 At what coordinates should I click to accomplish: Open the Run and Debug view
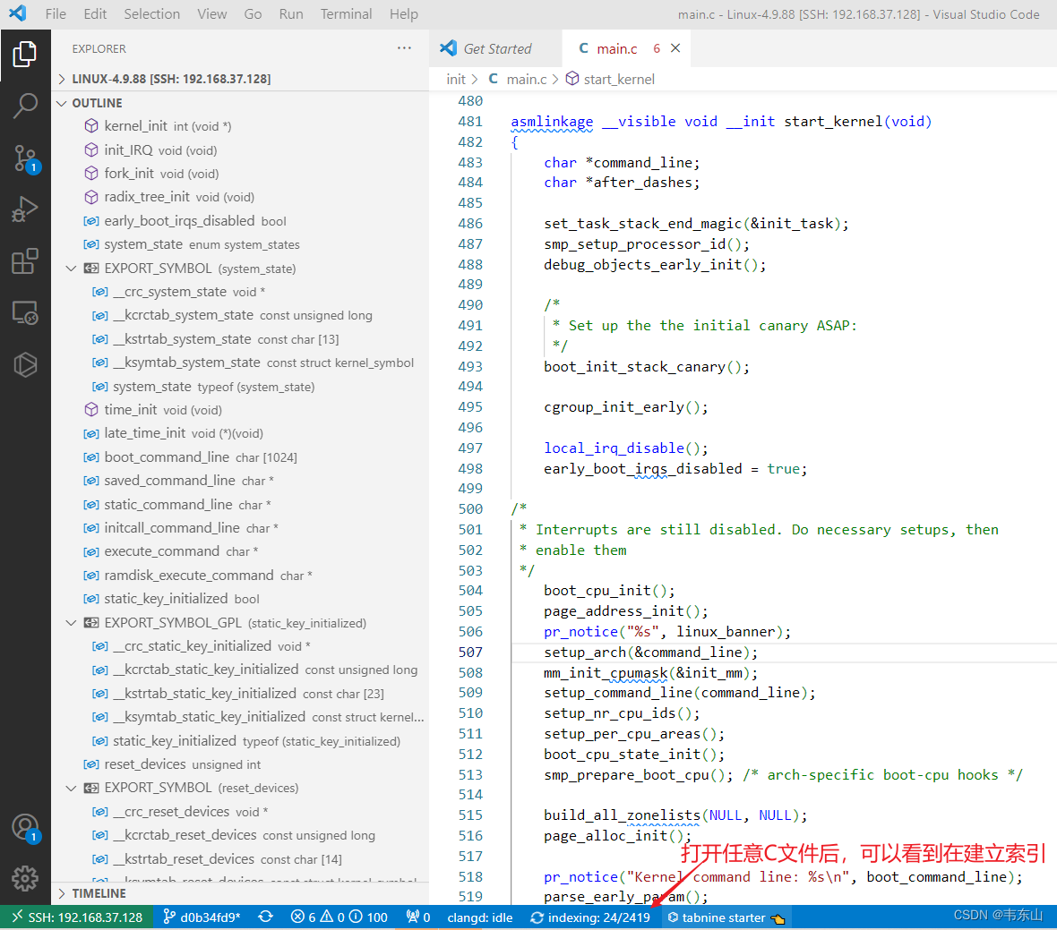tap(25, 209)
